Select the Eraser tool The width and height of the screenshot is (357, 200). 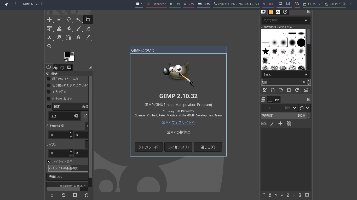(88, 28)
